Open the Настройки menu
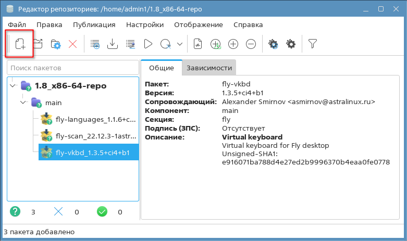 (x=145, y=24)
